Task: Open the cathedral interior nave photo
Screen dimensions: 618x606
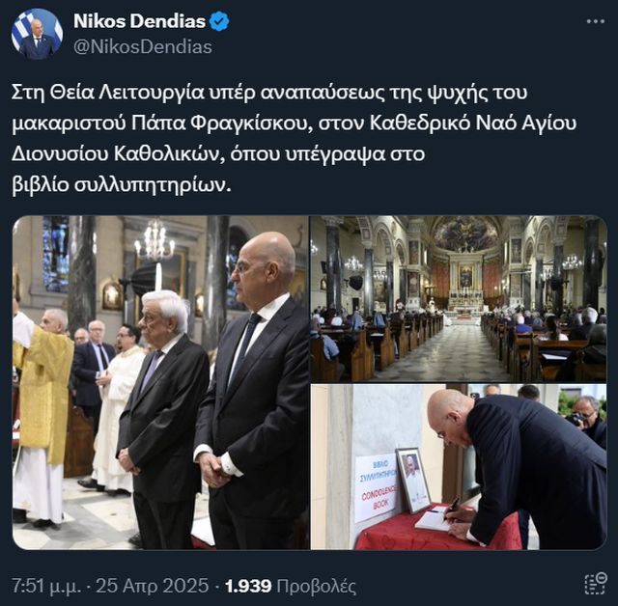Action: point(459,298)
